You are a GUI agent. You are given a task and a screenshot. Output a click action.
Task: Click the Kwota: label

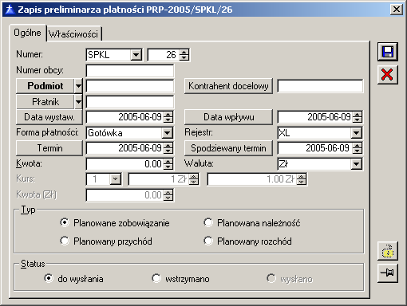click(x=29, y=163)
